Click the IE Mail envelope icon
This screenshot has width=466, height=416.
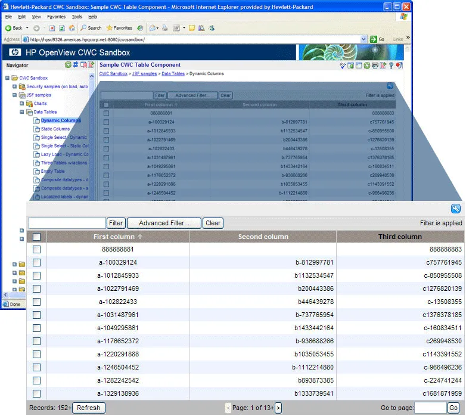tap(152, 28)
